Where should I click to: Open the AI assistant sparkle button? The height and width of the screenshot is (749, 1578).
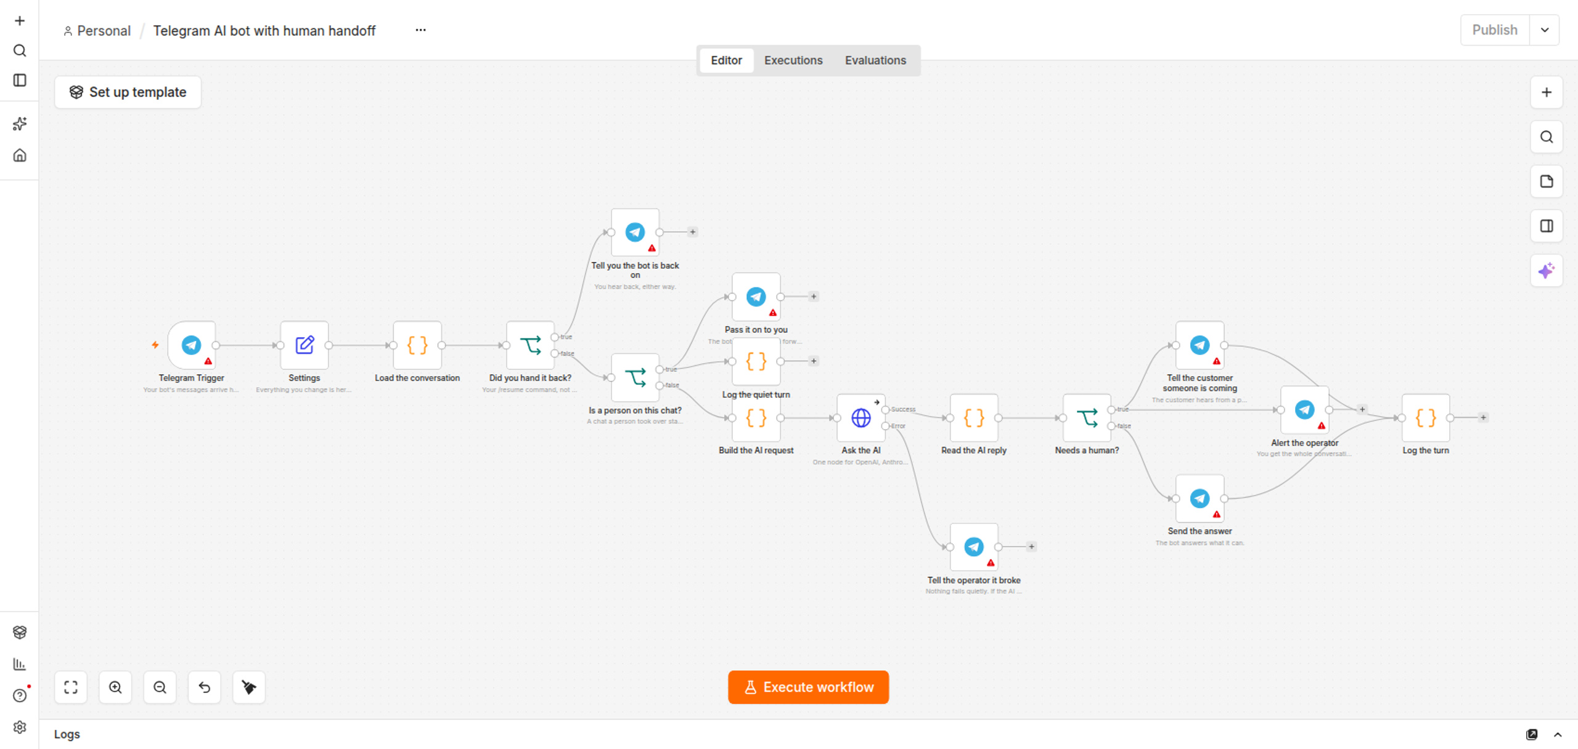coord(1546,271)
